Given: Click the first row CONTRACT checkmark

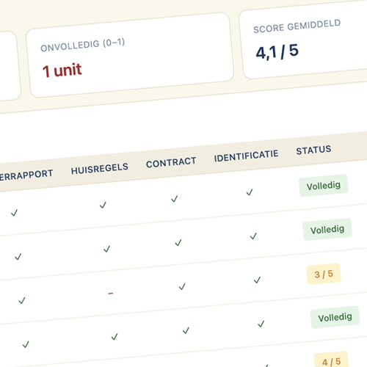Looking at the screenshot, I should click(175, 199).
